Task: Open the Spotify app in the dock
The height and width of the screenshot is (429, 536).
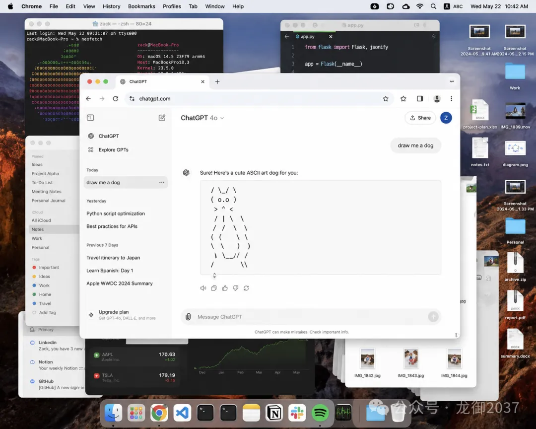Action: (320, 413)
